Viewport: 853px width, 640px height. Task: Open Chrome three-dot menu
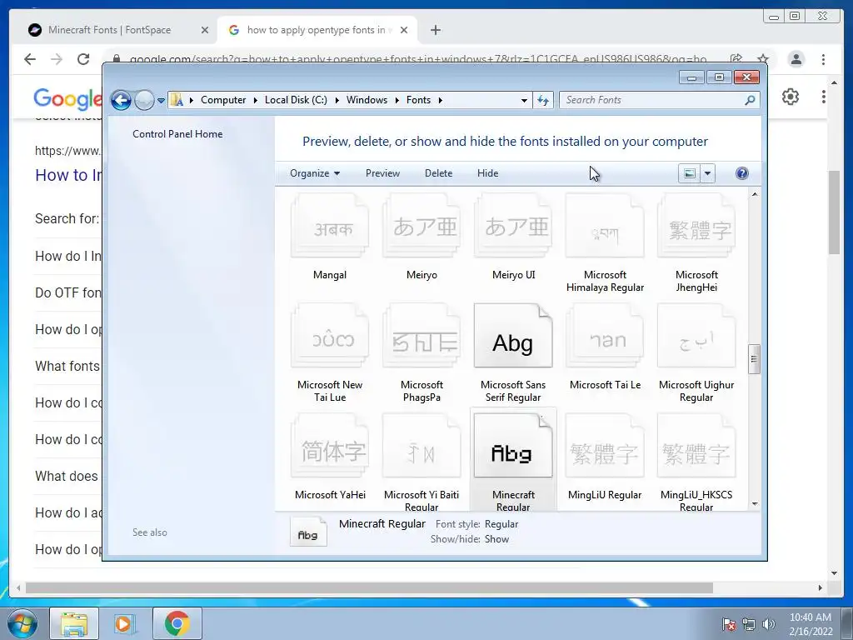click(x=823, y=59)
